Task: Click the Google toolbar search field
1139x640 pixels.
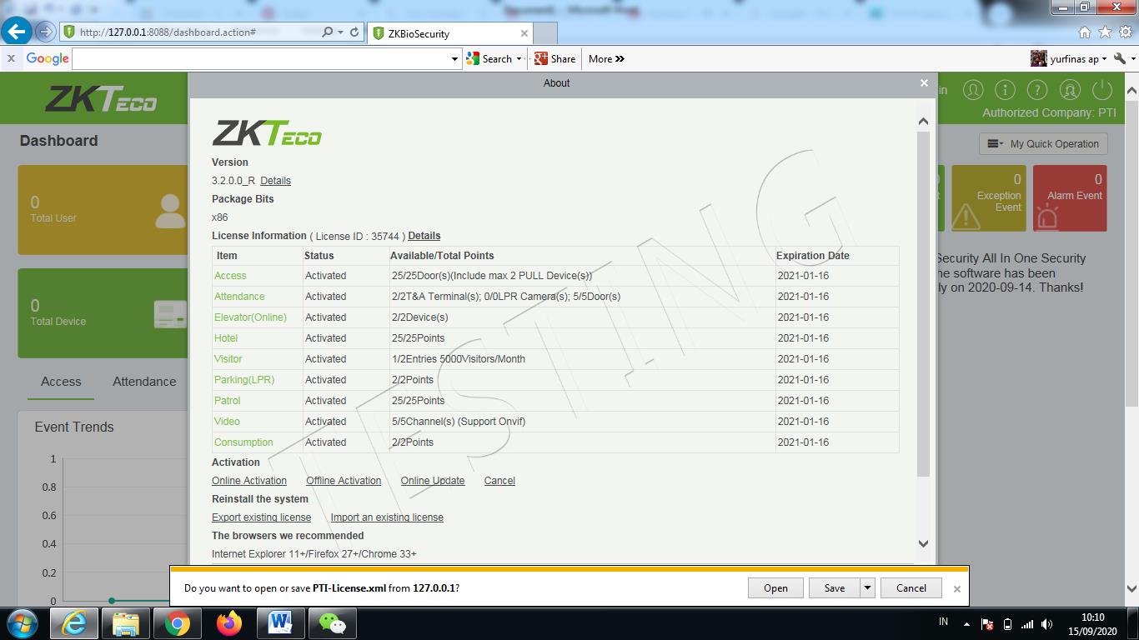Action: [261, 59]
